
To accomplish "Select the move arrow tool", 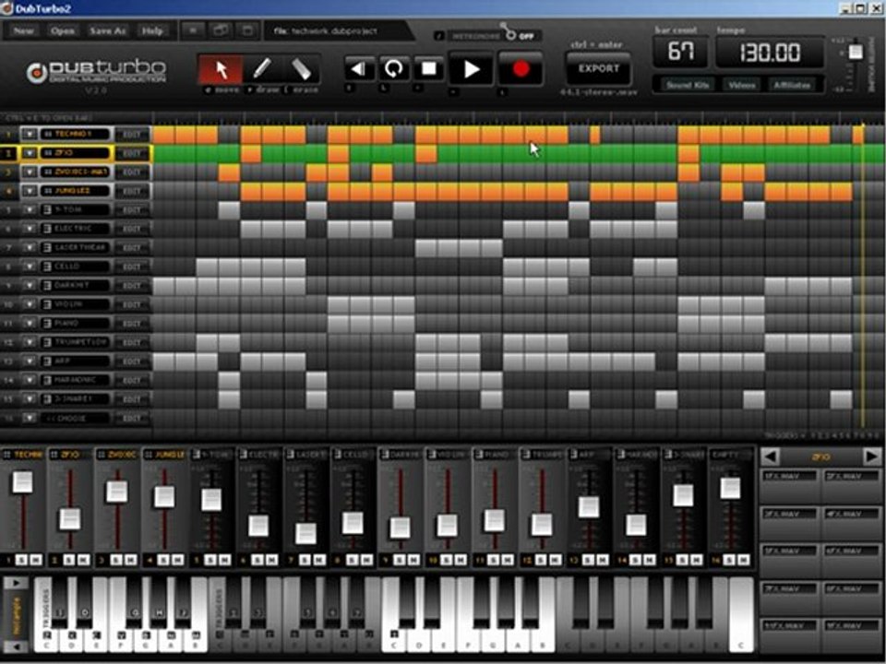I will (x=221, y=69).
